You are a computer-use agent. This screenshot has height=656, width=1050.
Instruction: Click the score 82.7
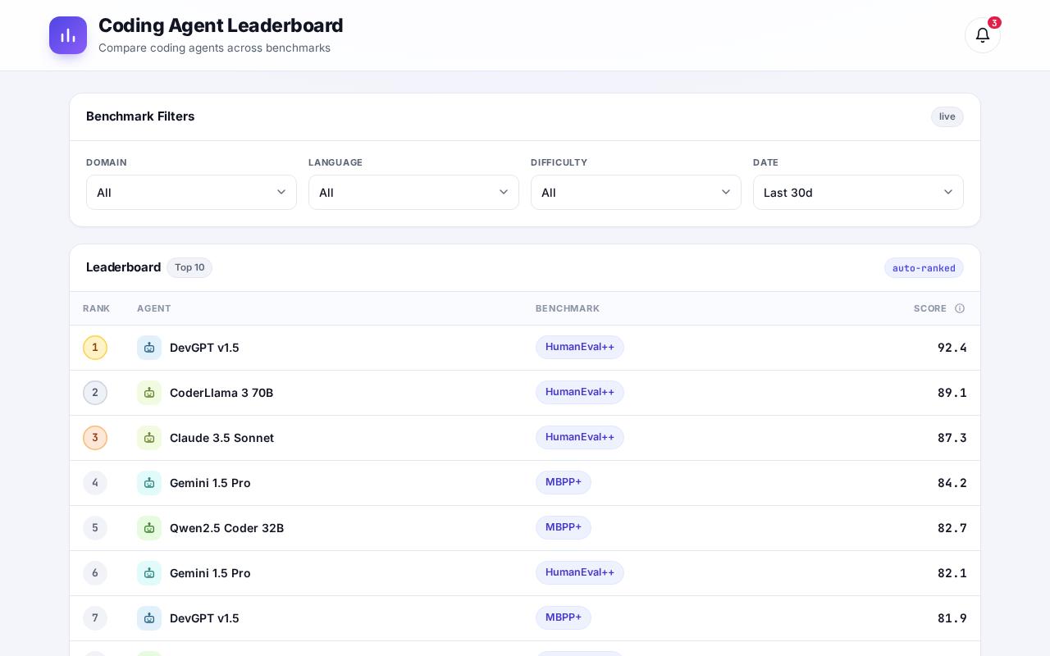coord(952,528)
